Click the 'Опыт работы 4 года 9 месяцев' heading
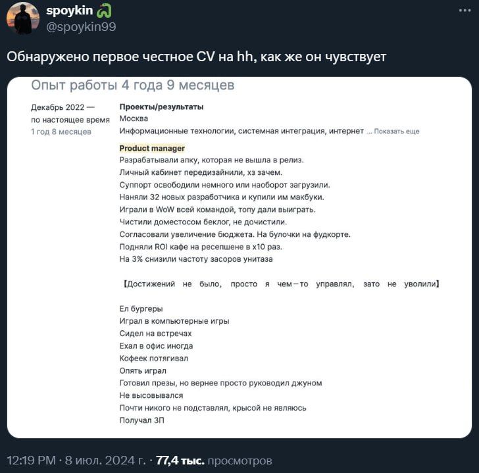Viewport: 479px width, 473px height. [x=133, y=86]
